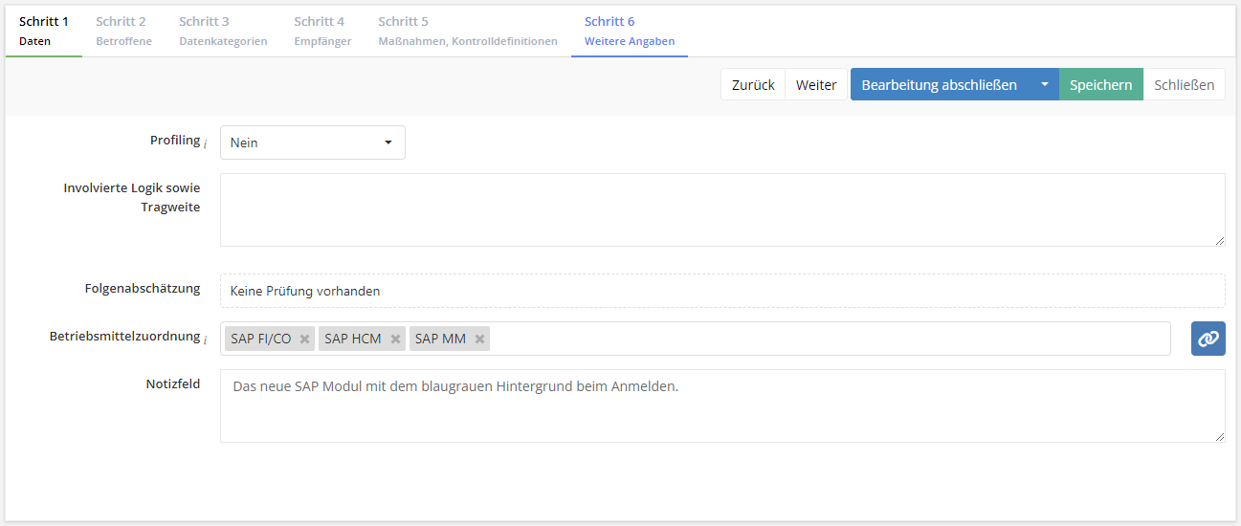This screenshot has height=526, width=1241.
Task: Click info icon beside Betriebsmittelzuordnung label
Action: [206, 340]
